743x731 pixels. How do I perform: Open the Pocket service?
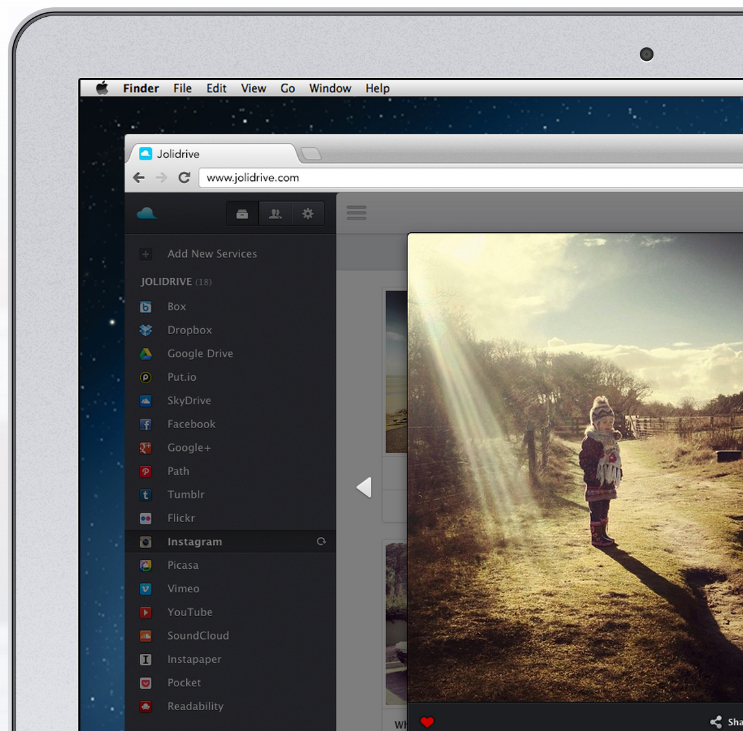[184, 682]
